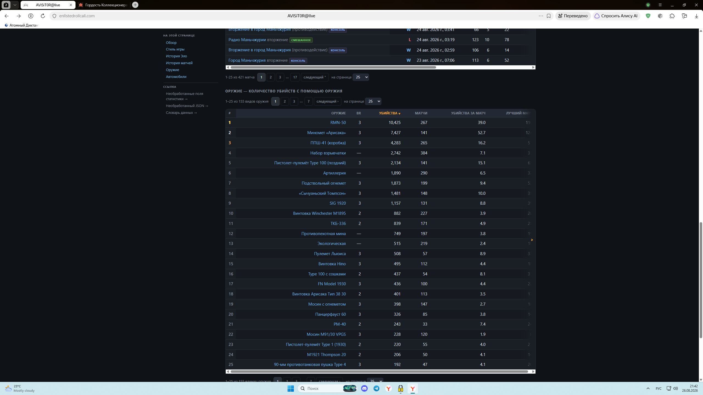Open the RMN-50 weapon link
This screenshot has width=703, height=395.
[338, 123]
